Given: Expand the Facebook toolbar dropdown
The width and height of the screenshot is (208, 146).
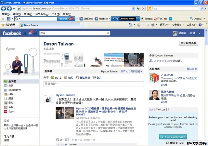Looking at the screenshot, I should coord(109,19).
